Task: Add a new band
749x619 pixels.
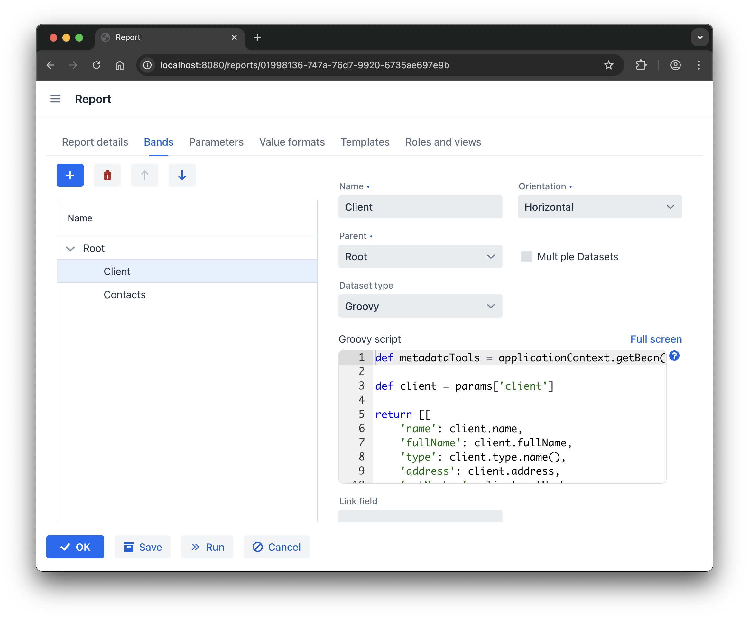Action: coord(70,175)
